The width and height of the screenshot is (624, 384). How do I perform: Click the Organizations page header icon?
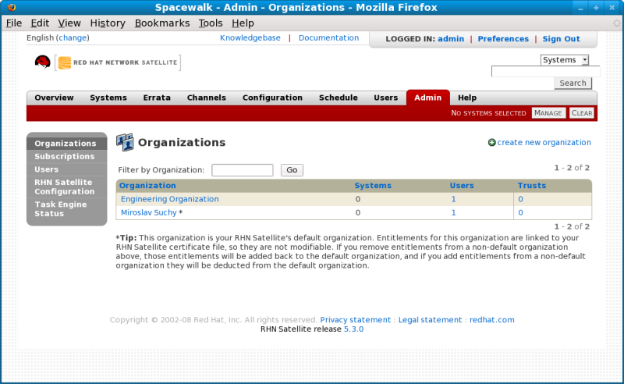(x=125, y=142)
